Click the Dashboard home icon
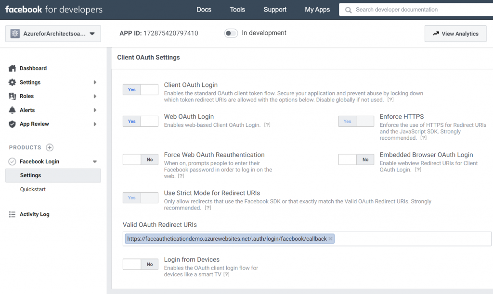Image resolution: width=493 pixels, height=294 pixels. (x=13, y=68)
